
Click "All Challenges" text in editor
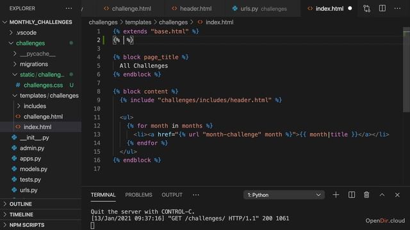tap(143, 66)
